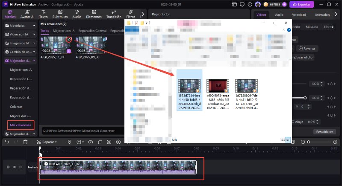The width and height of the screenshot is (342, 186).
Task: Click the marker shield icon in timeline toolbar
Action: pyautogui.click(x=69, y=142)
